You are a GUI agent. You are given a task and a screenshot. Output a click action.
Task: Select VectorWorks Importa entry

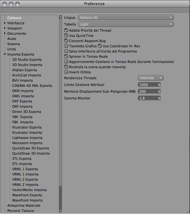click(x=29, y=190)
